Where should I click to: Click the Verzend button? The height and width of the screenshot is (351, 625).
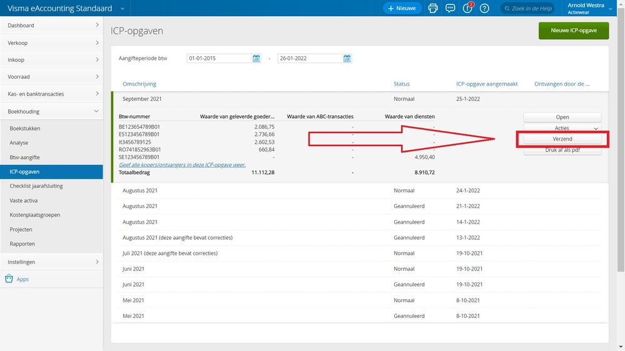click(562, 139)
